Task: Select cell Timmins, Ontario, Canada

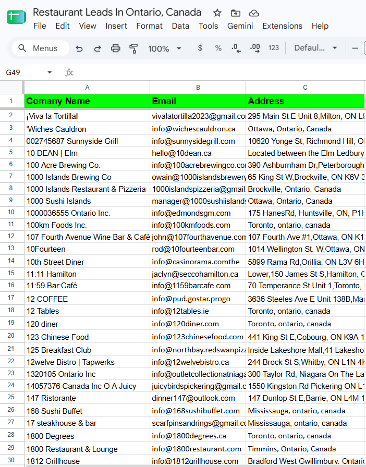Action: (305, 449)
